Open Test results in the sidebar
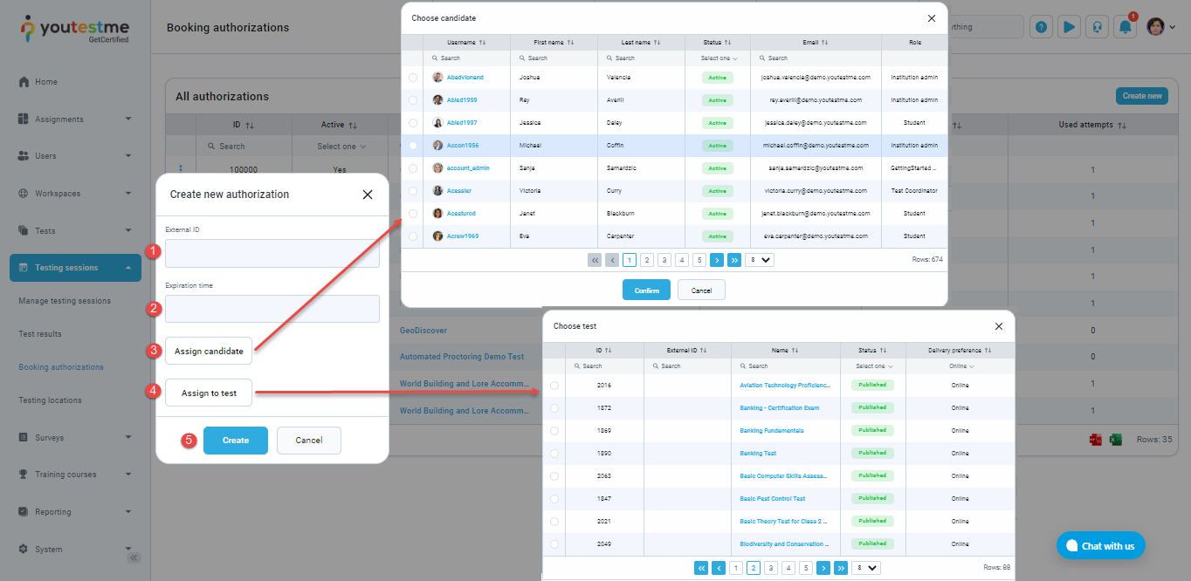 coord(40,334)
